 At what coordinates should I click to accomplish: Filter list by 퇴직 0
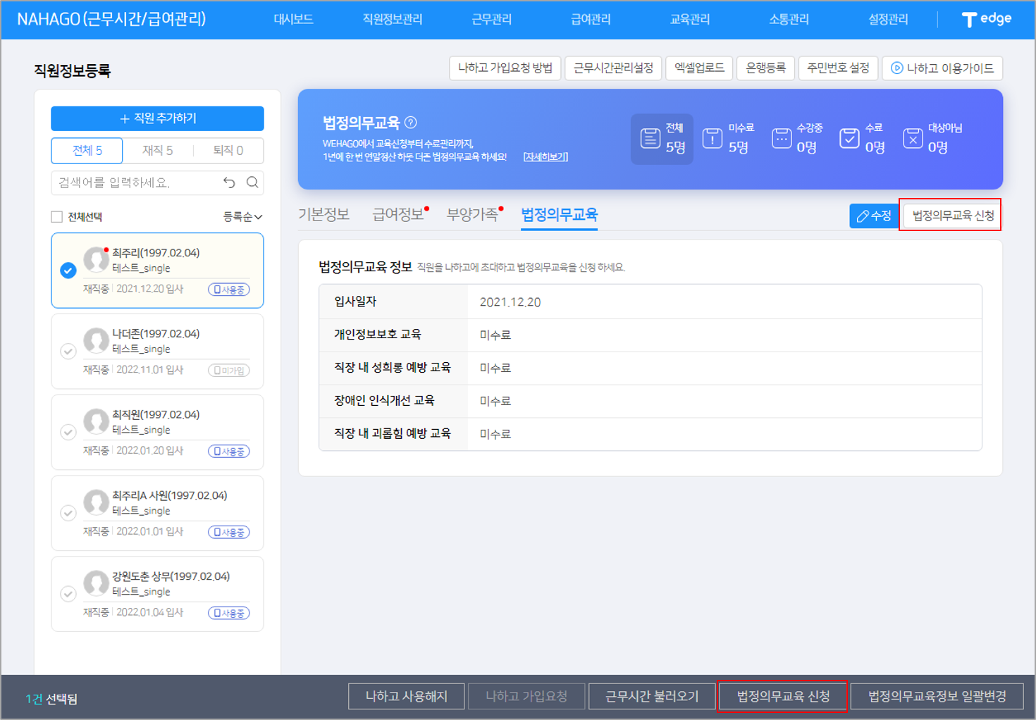pos(228,151)
